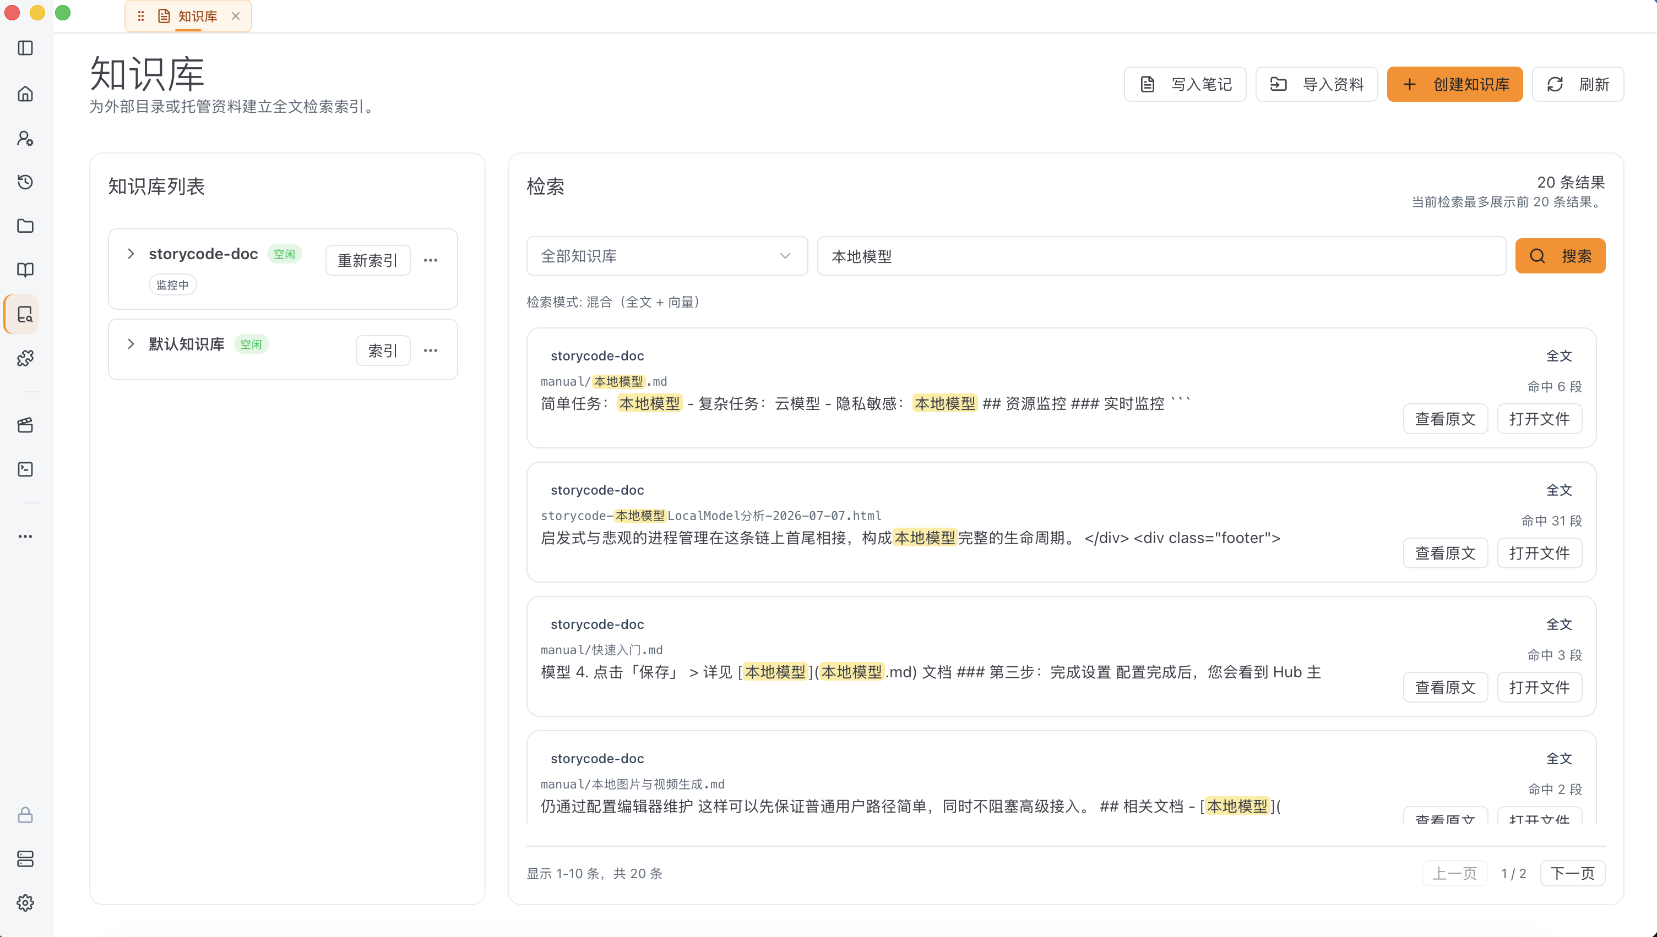Expand the 默认知识库 entry
The height and width of the screenshot is (937, 1657).
pyautogui.click(x=131, y=344)
